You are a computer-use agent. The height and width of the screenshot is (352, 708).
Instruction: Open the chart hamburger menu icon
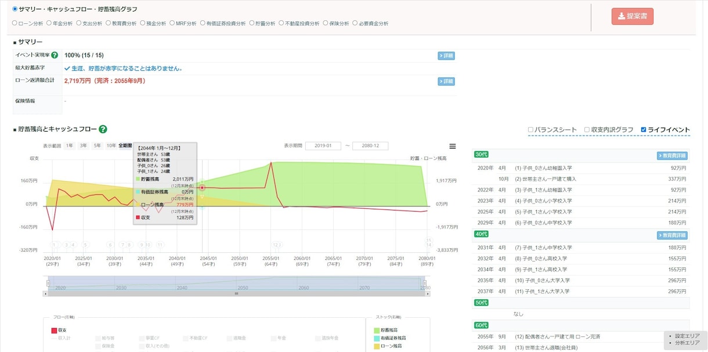(x=453, y=146)
